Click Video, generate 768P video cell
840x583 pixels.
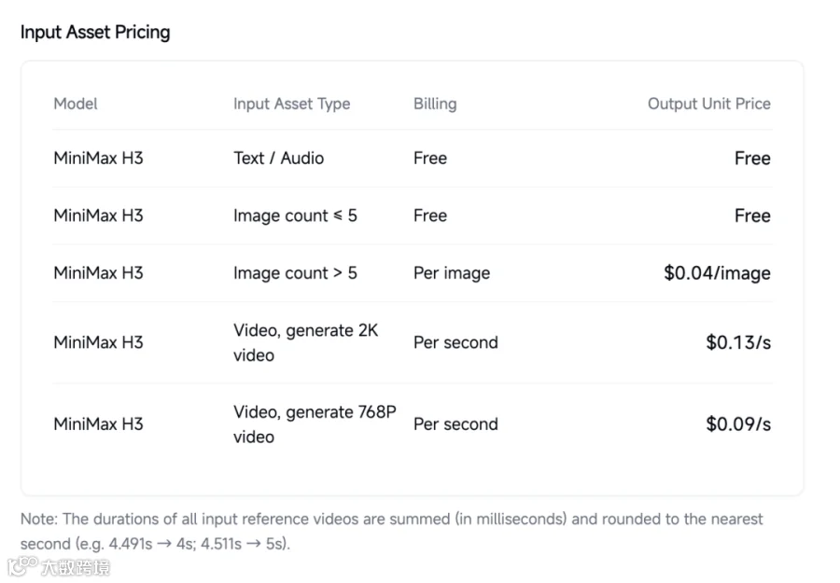[x=315, y=424]
